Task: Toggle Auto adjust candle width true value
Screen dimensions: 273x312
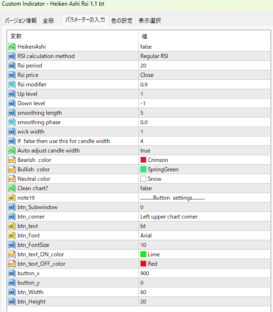Action: pos(205,151)
